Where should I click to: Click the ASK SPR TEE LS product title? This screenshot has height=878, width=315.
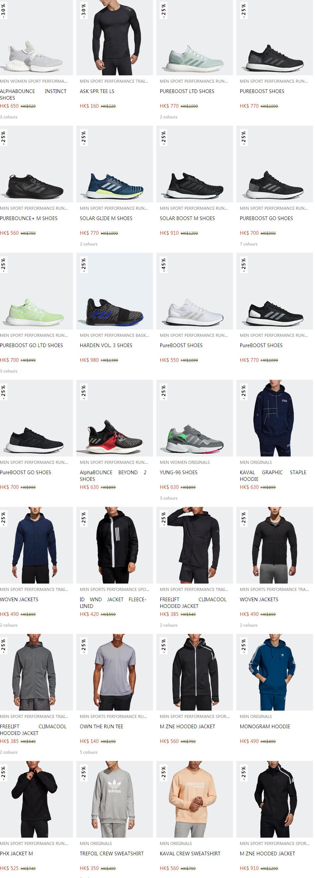pyautogui.click(x=97, y=91)
